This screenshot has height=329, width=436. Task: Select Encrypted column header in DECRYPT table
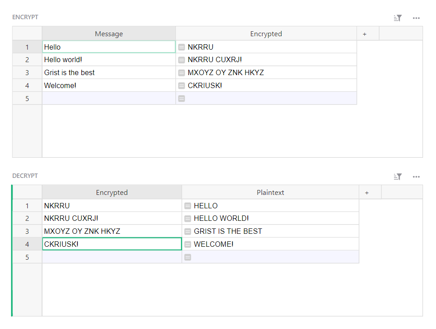[x=112, y=192]
